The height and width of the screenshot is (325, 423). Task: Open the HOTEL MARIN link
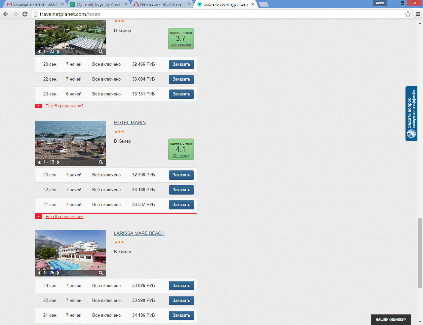point(130,123)
